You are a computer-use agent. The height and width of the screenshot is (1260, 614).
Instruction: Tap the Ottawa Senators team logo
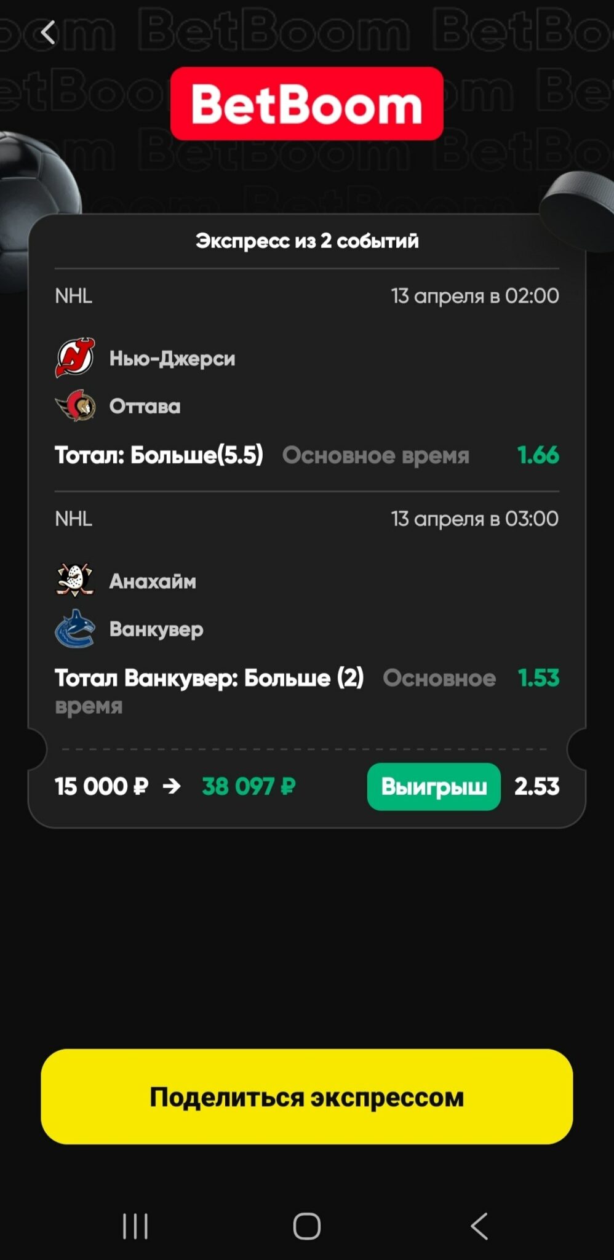click(x=75, y=406)
